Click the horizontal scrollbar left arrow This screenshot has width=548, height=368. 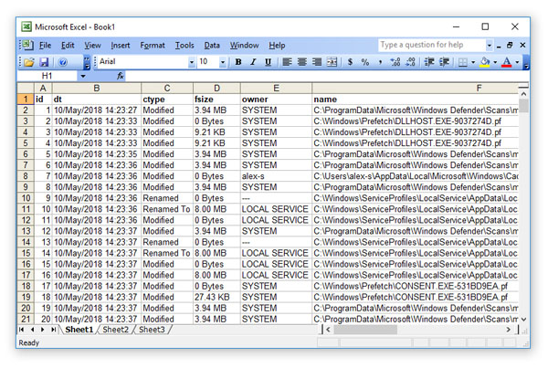pyautogui.click(x=328, y=330)
